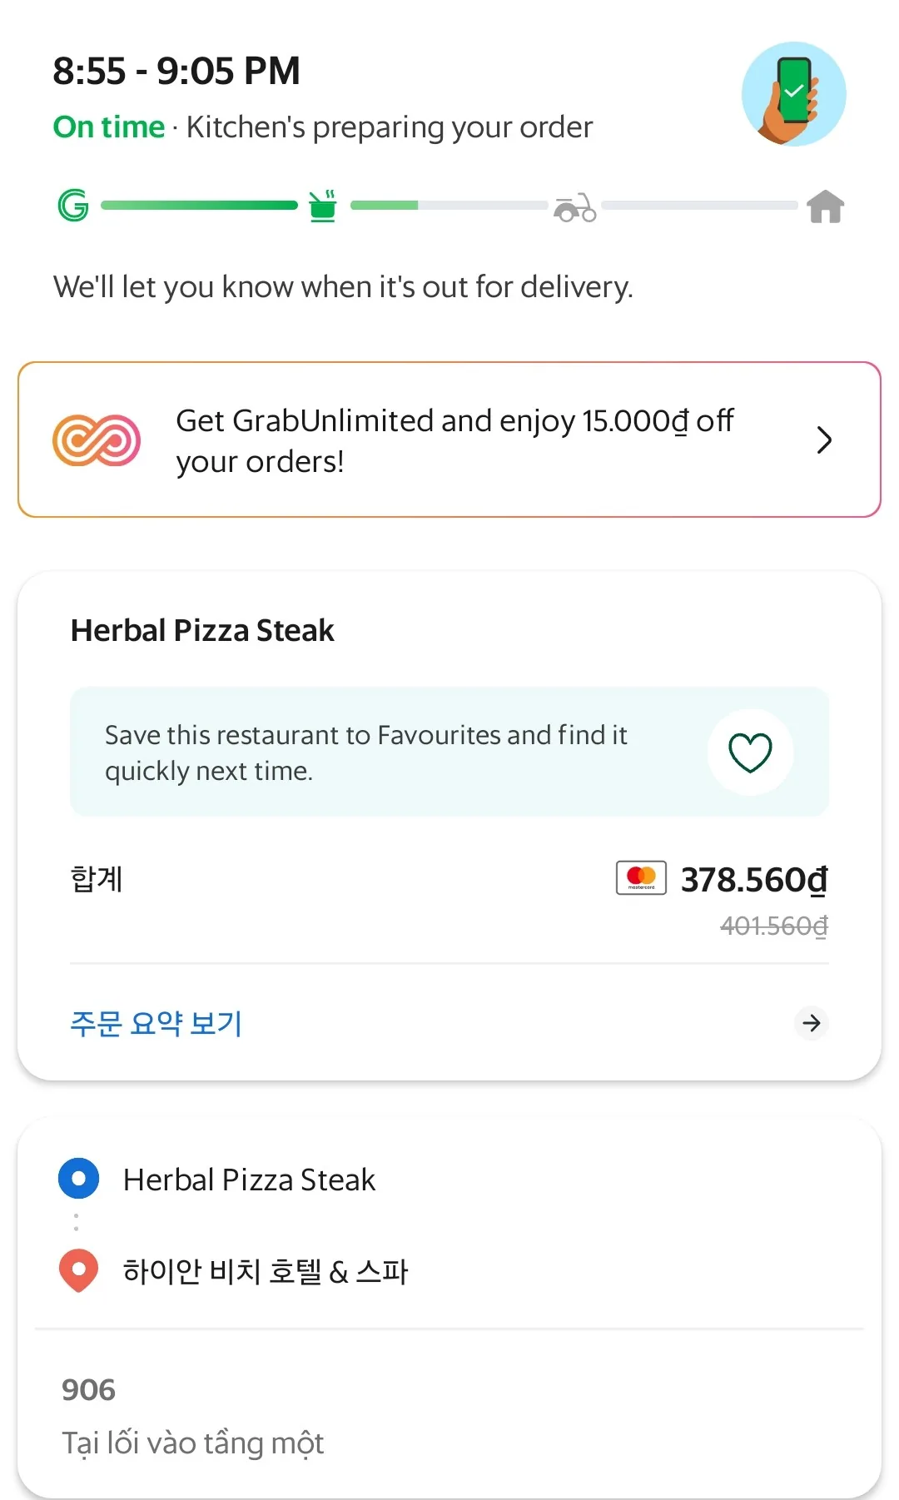Tap the red drop-off pin marker
Image resolution: width=899 pixels, height=1500 pixels.
[x=79, y=1271]
